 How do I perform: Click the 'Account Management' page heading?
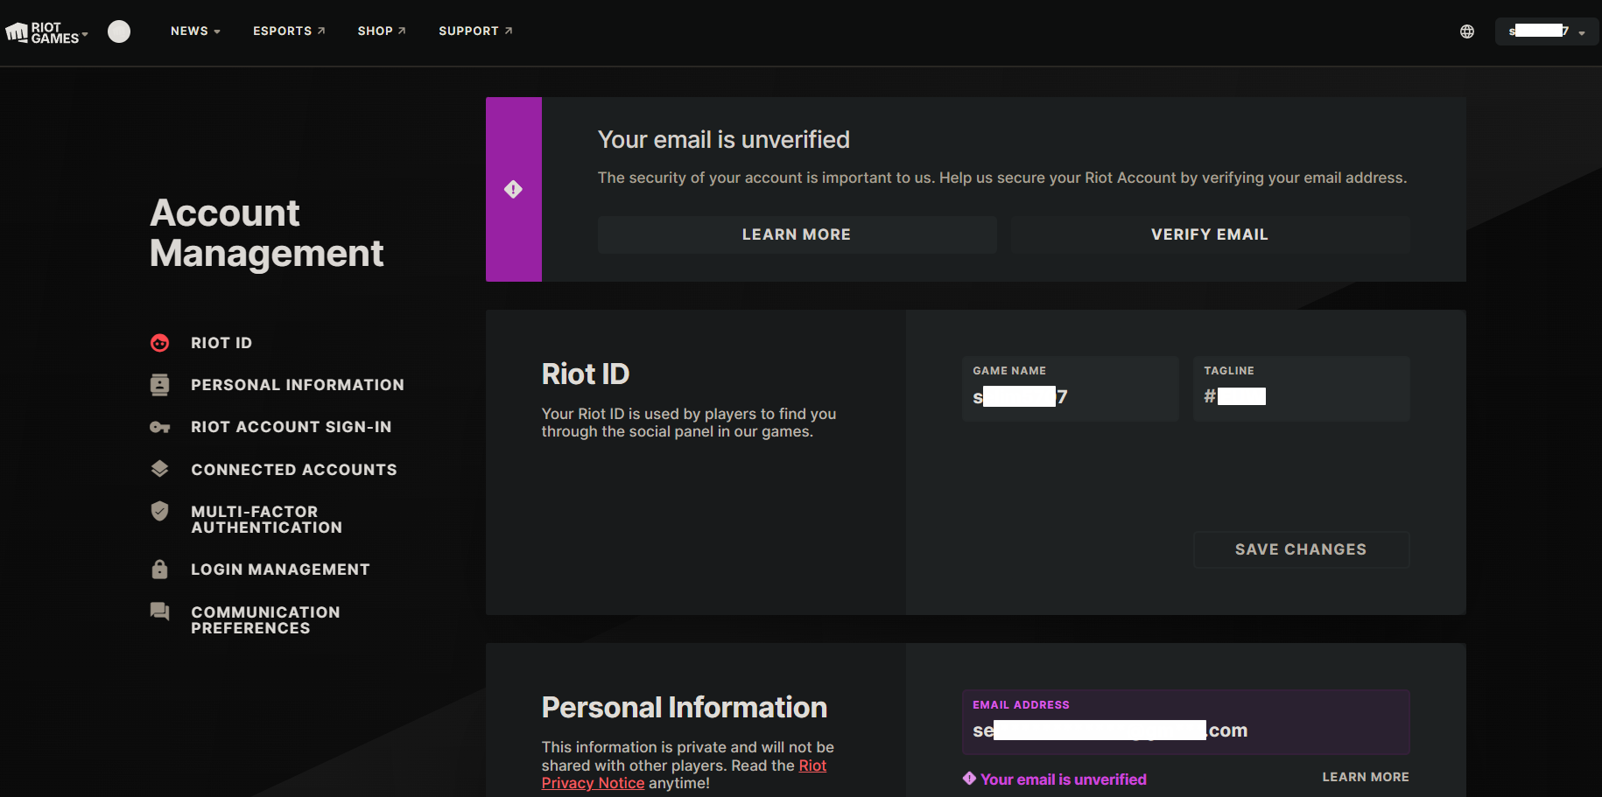(x=267, y=233)
